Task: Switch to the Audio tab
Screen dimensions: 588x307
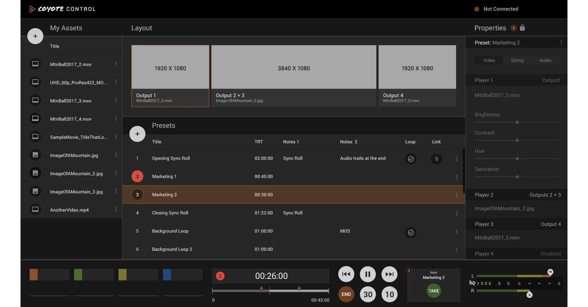Action: tap(545, 60)
